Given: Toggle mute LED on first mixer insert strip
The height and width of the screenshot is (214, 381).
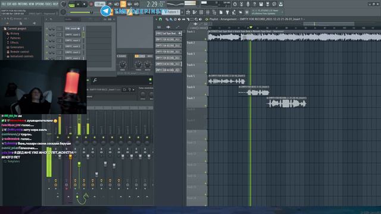Looking at the screenshot, I should click(x=68, y=137).
